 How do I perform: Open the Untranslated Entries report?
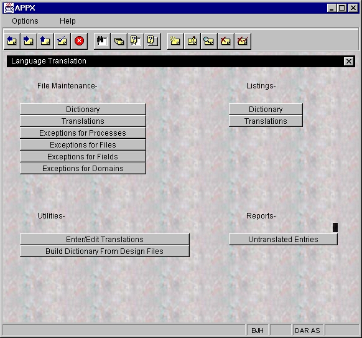[283, 240]
